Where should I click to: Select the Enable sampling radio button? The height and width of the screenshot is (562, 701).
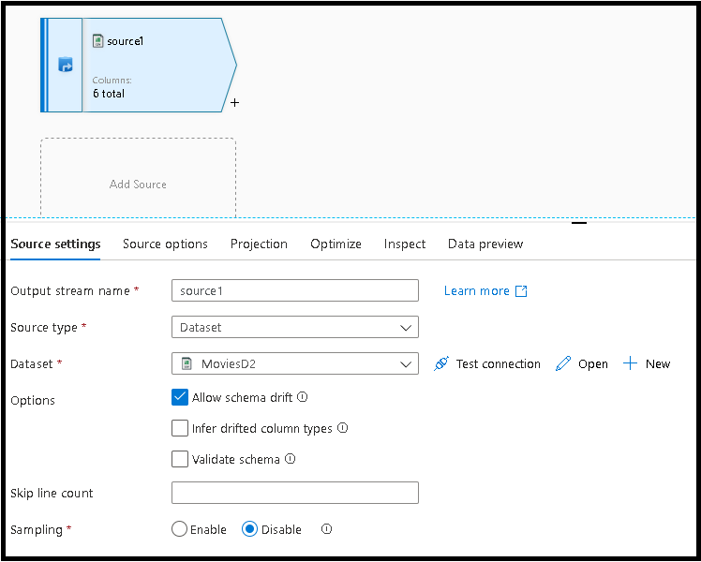coord(180,529)
